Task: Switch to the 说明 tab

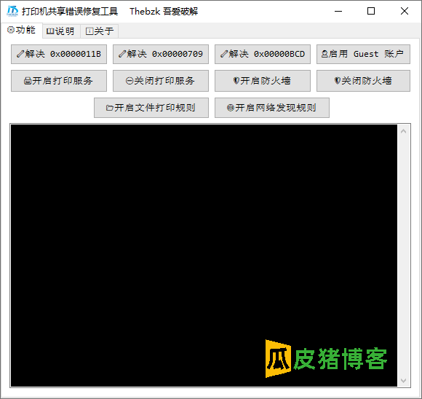Action: click(61, 31)
